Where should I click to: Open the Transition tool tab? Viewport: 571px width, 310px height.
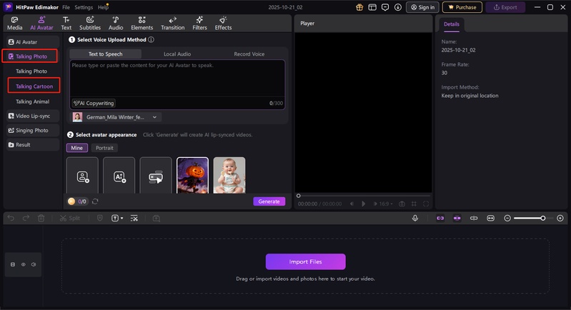172,23
